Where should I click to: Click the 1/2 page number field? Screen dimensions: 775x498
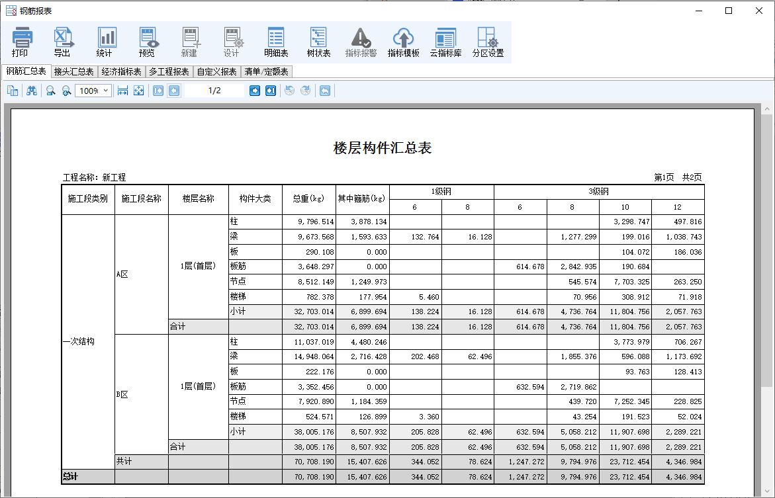point(214,91)
